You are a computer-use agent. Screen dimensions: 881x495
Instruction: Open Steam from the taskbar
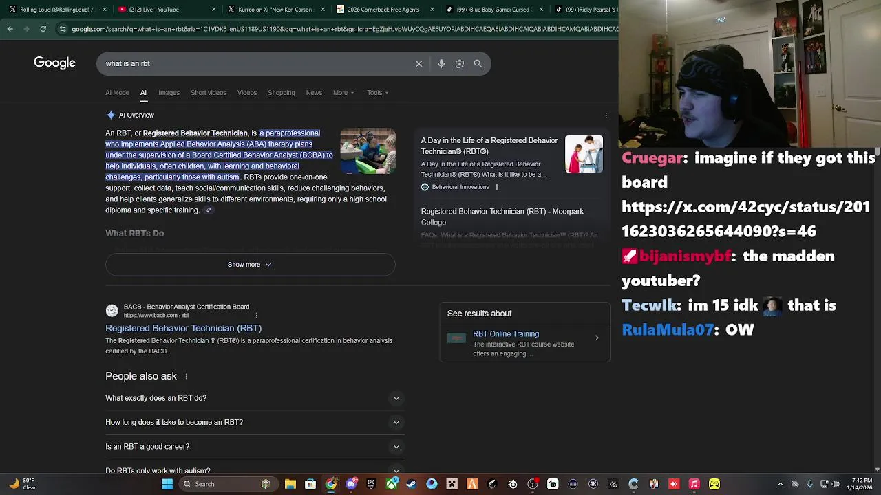(411, 484)
